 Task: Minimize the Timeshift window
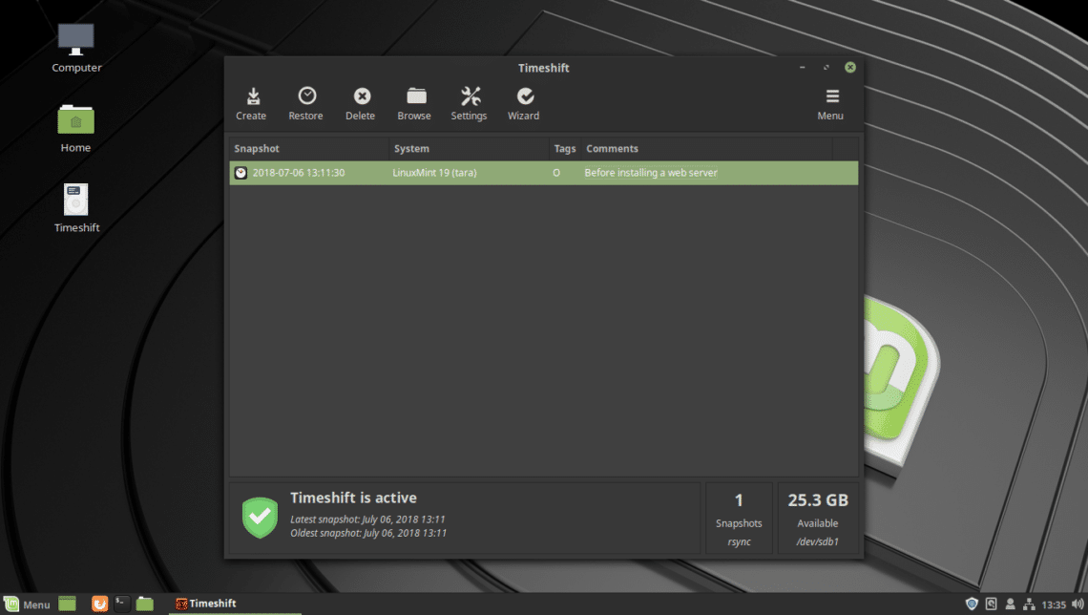pos(802,68)
